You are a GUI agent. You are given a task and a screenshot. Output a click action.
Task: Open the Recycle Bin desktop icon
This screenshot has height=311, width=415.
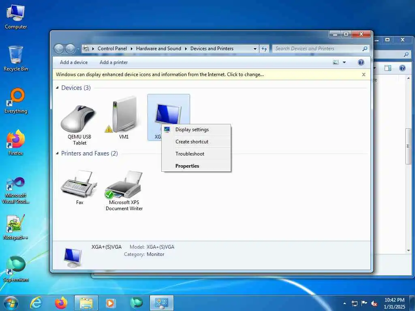16,58
